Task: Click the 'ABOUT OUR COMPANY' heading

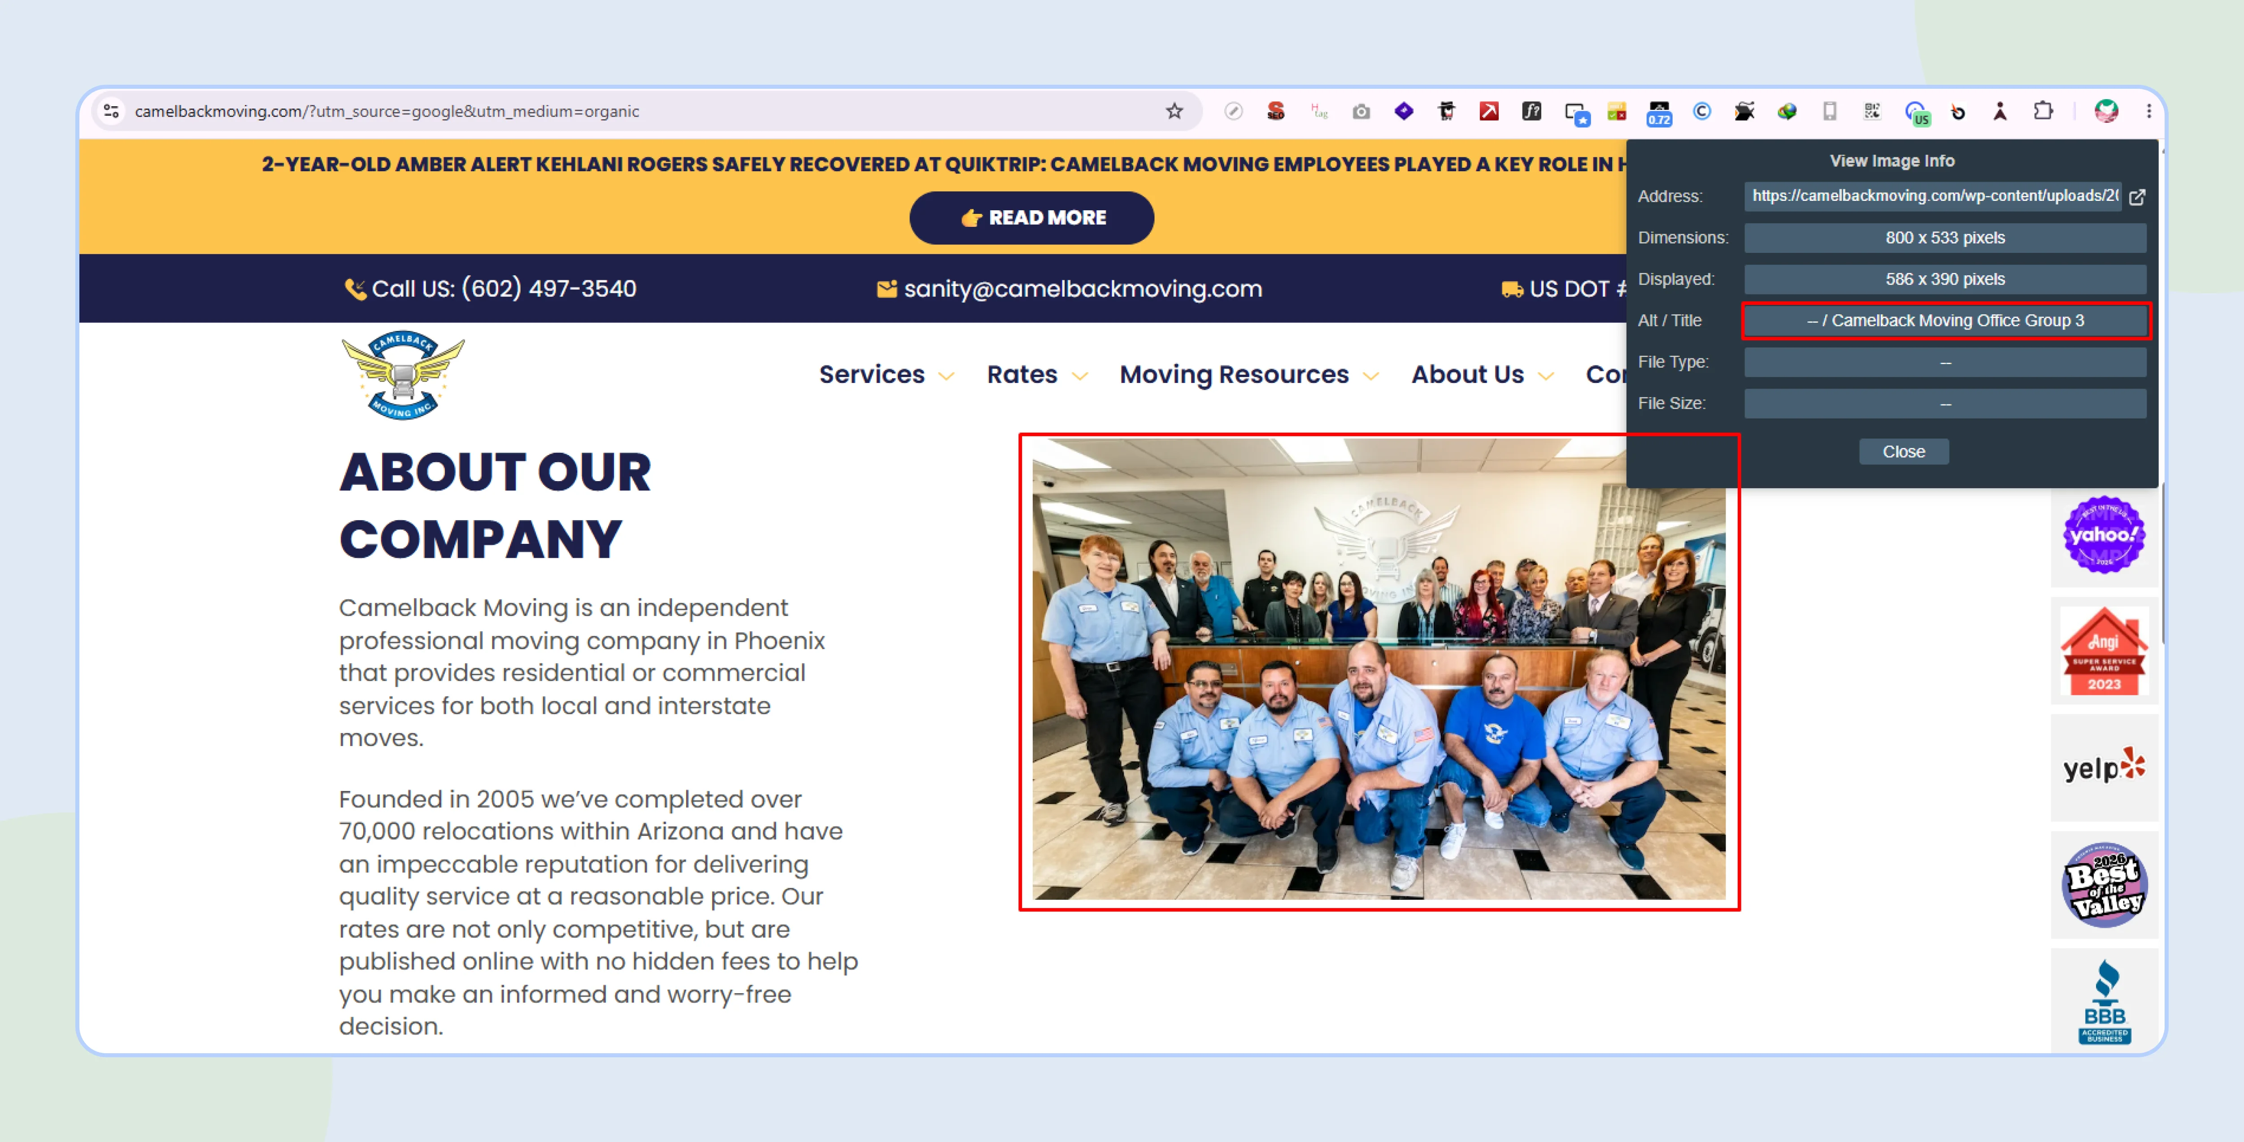Action: (495, 505)
